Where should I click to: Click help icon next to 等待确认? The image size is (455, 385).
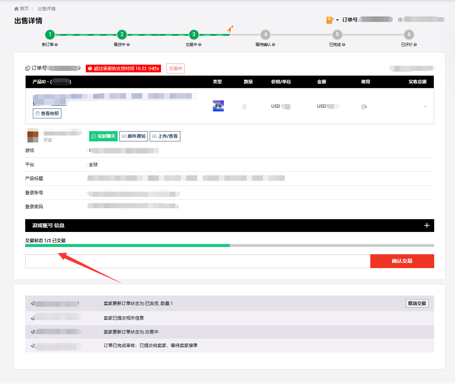point(274,45)
